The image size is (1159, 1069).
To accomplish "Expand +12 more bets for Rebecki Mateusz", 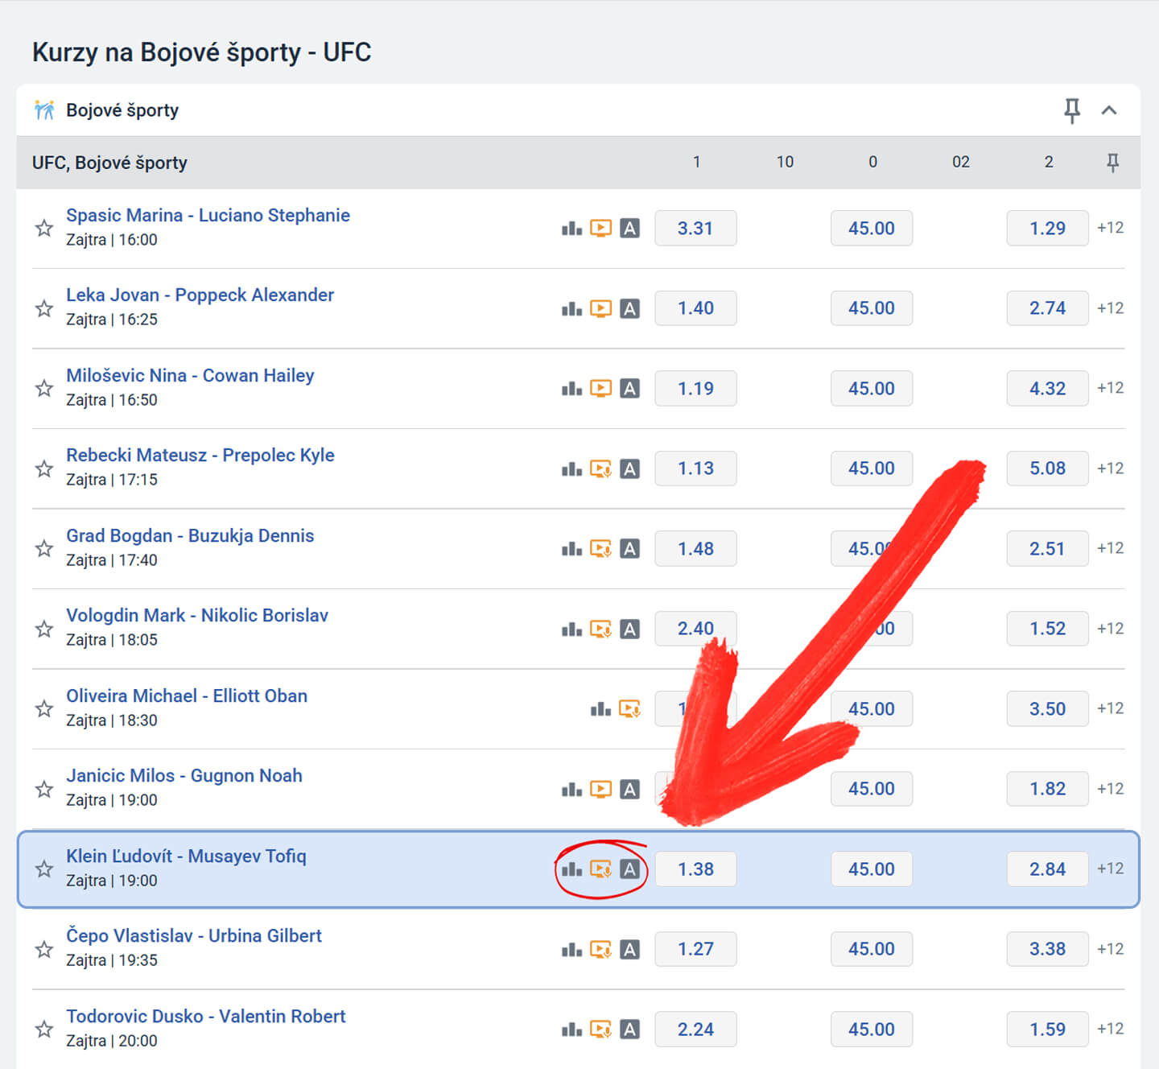I will tap(1111, 468).
